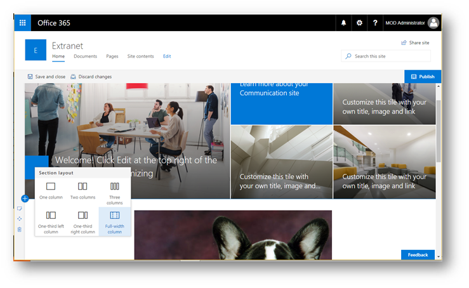Click page scrollbar down arrow
The width and height of the screenshot is (469, 288).
pyautogui.click(x=439, y=256)
